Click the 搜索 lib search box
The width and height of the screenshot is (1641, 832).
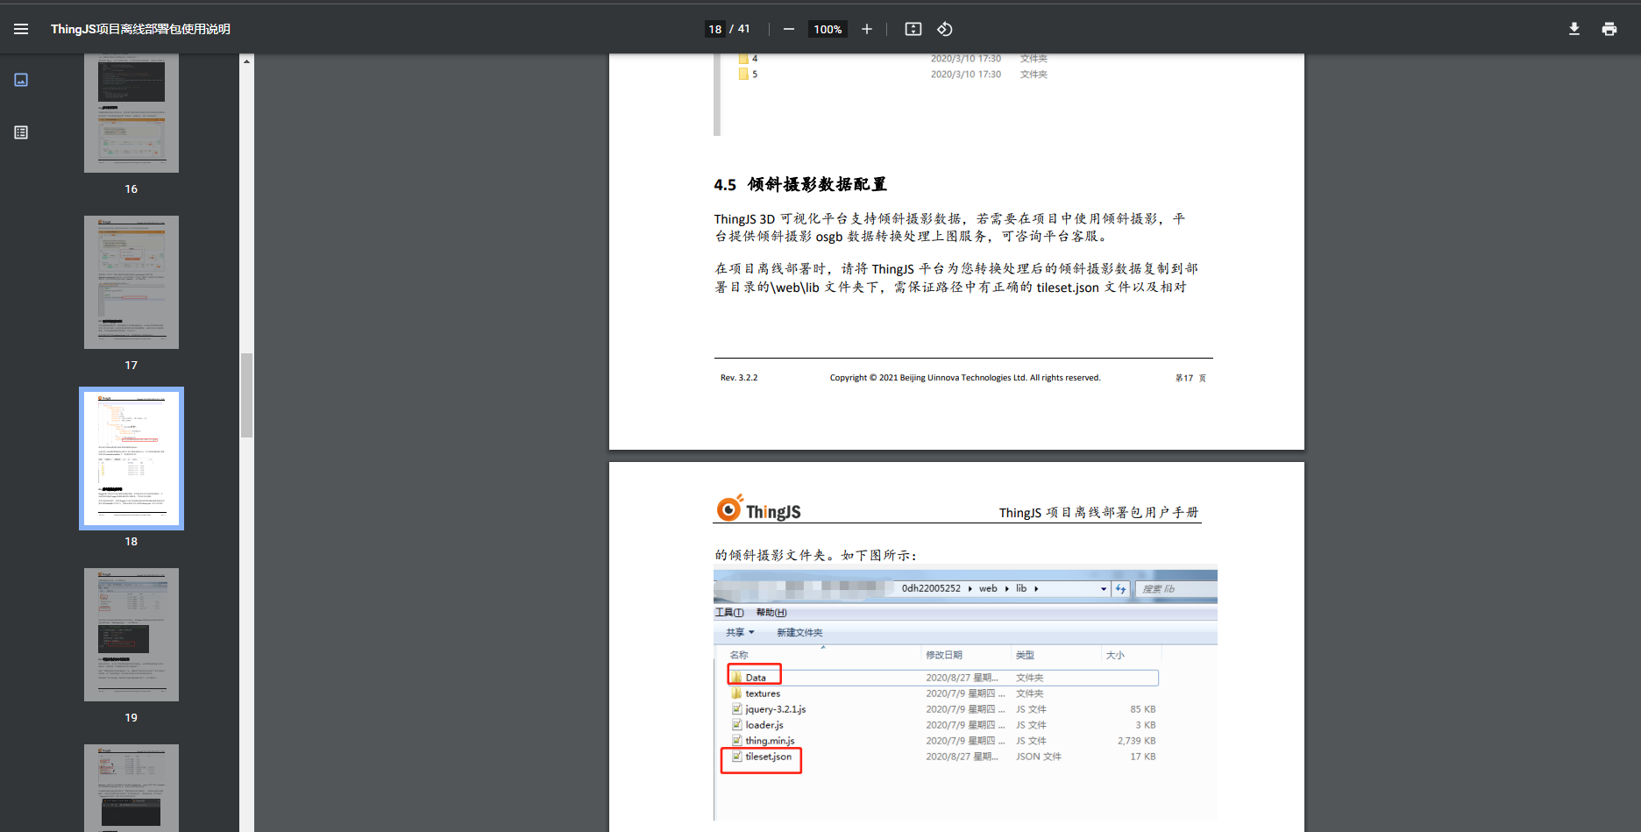(1176, 589)
